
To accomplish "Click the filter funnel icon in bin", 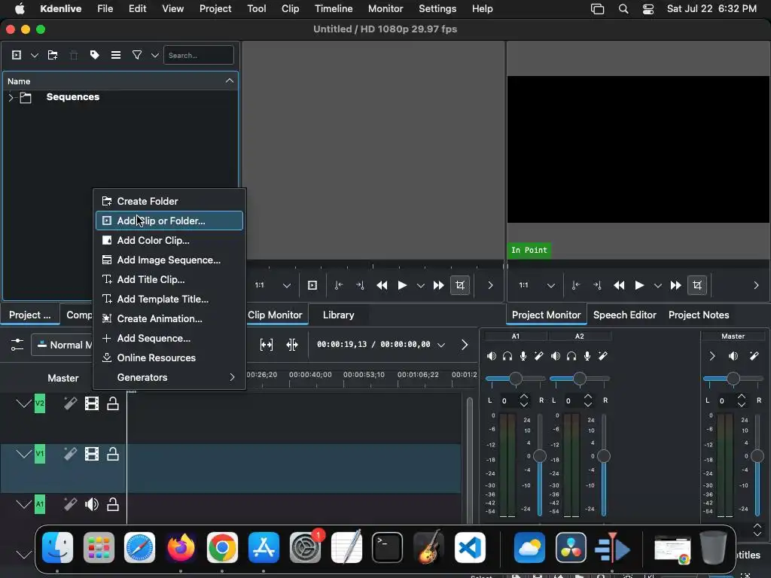I will (x=137, y=55).
